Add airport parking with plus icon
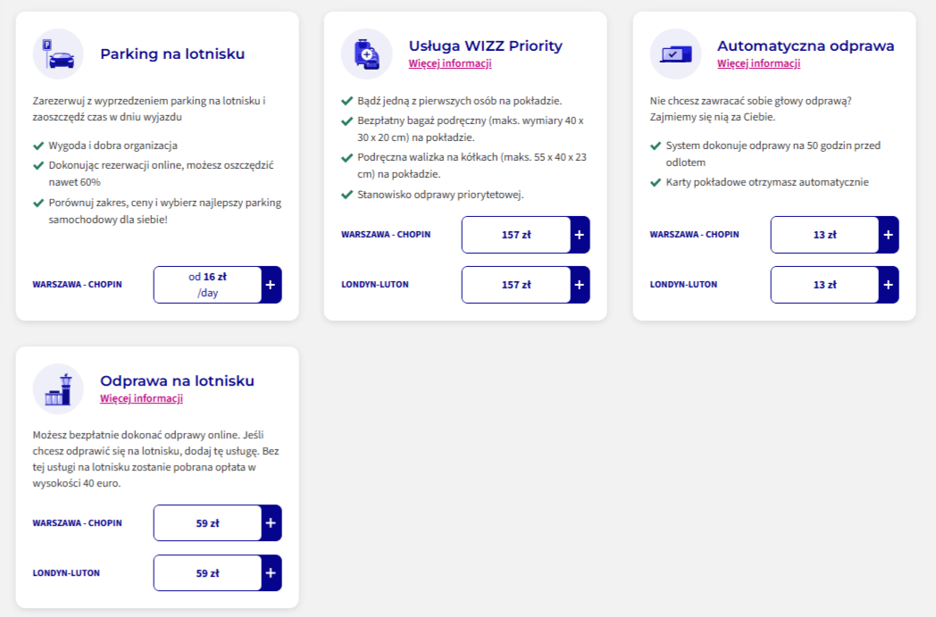936x617 pixels. pyautogui.click(x=271, y=285)
